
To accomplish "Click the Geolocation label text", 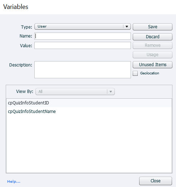I will click(150, 73).
